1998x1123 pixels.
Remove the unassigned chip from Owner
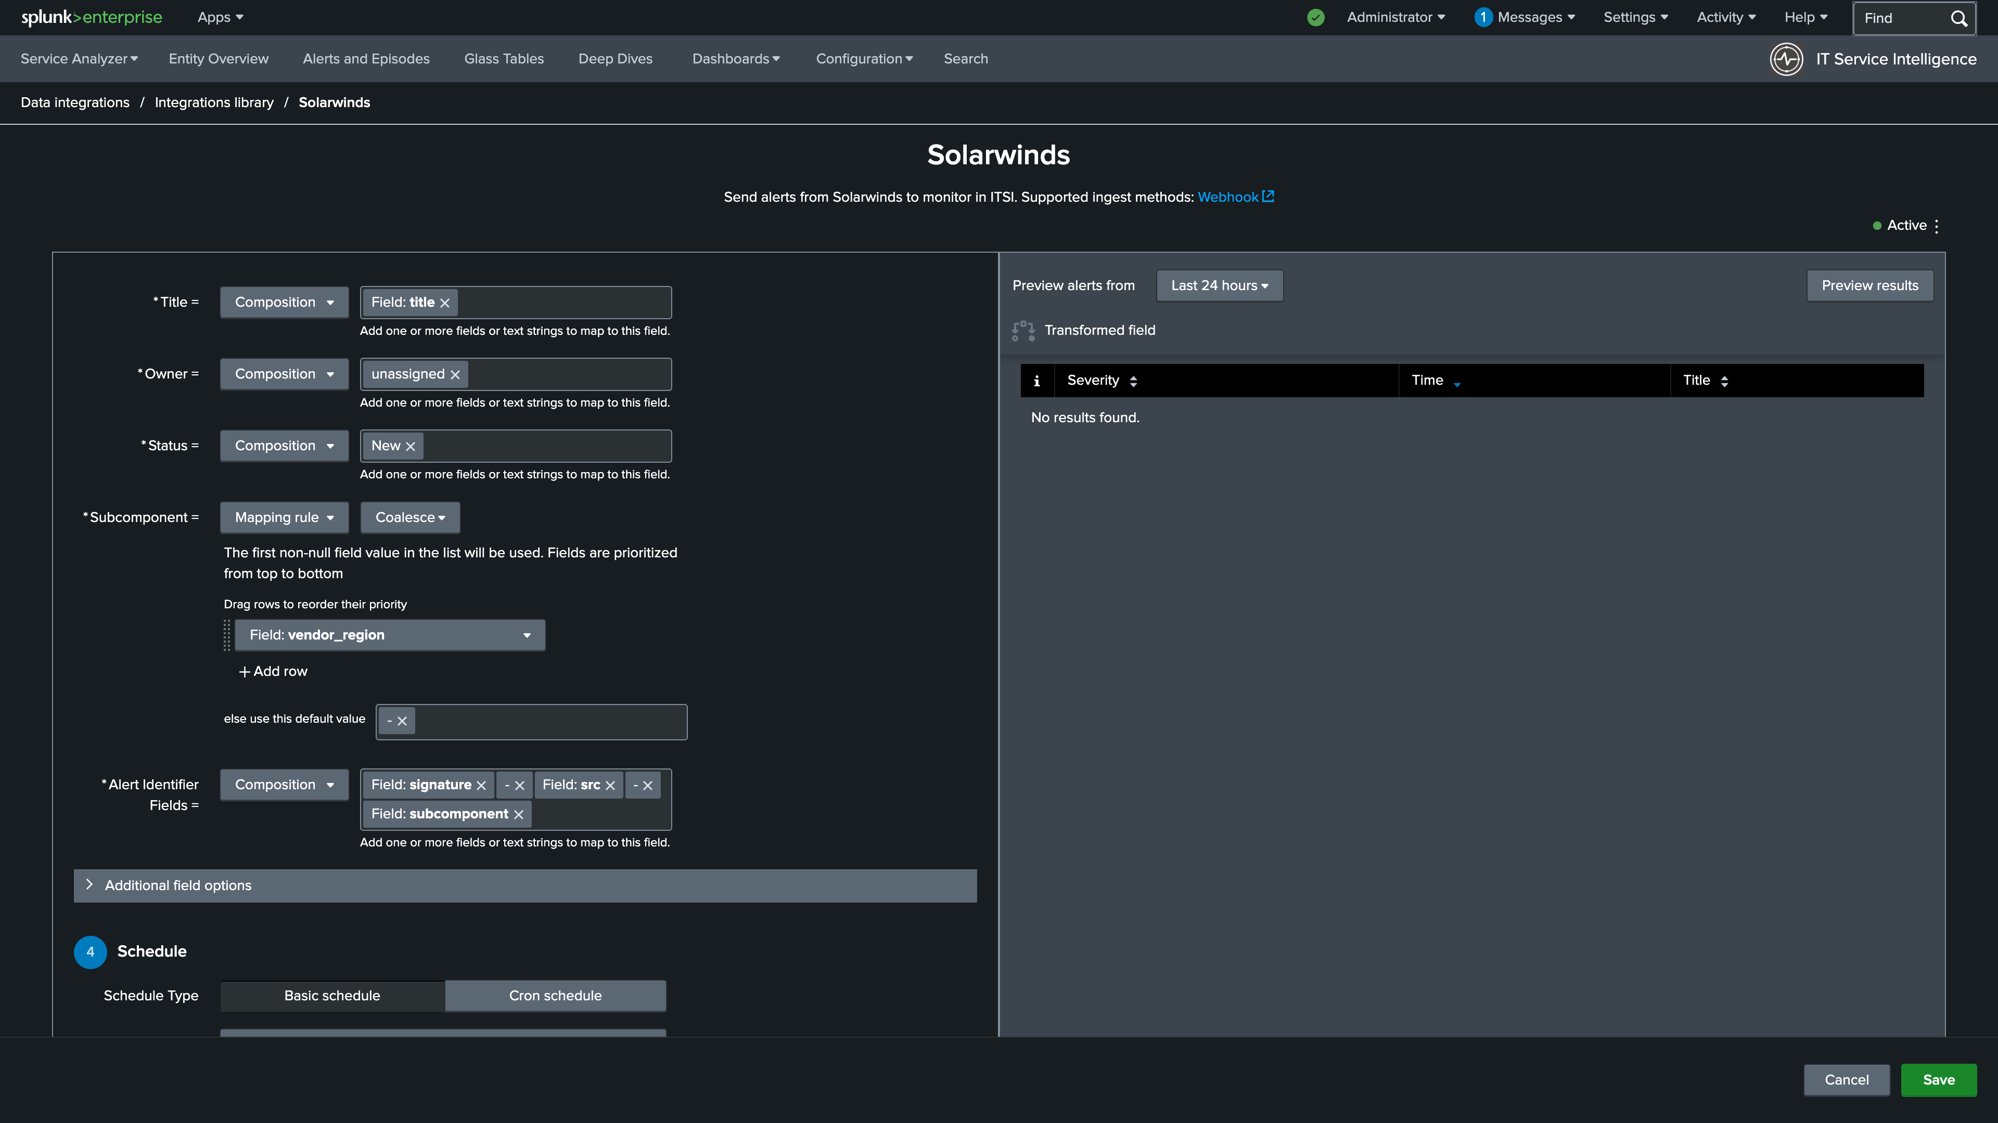[x=455, y=374]
